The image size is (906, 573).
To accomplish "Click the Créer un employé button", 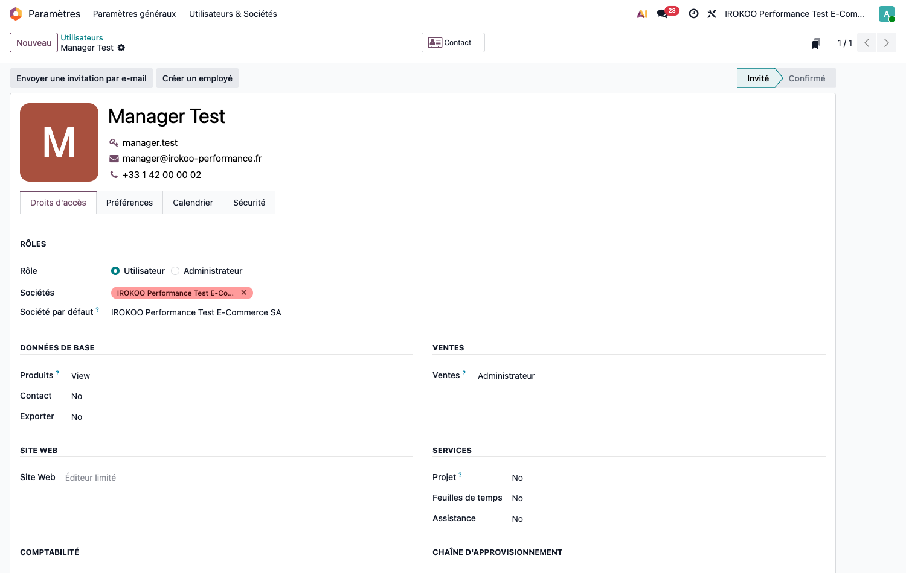I will [198, 78].
